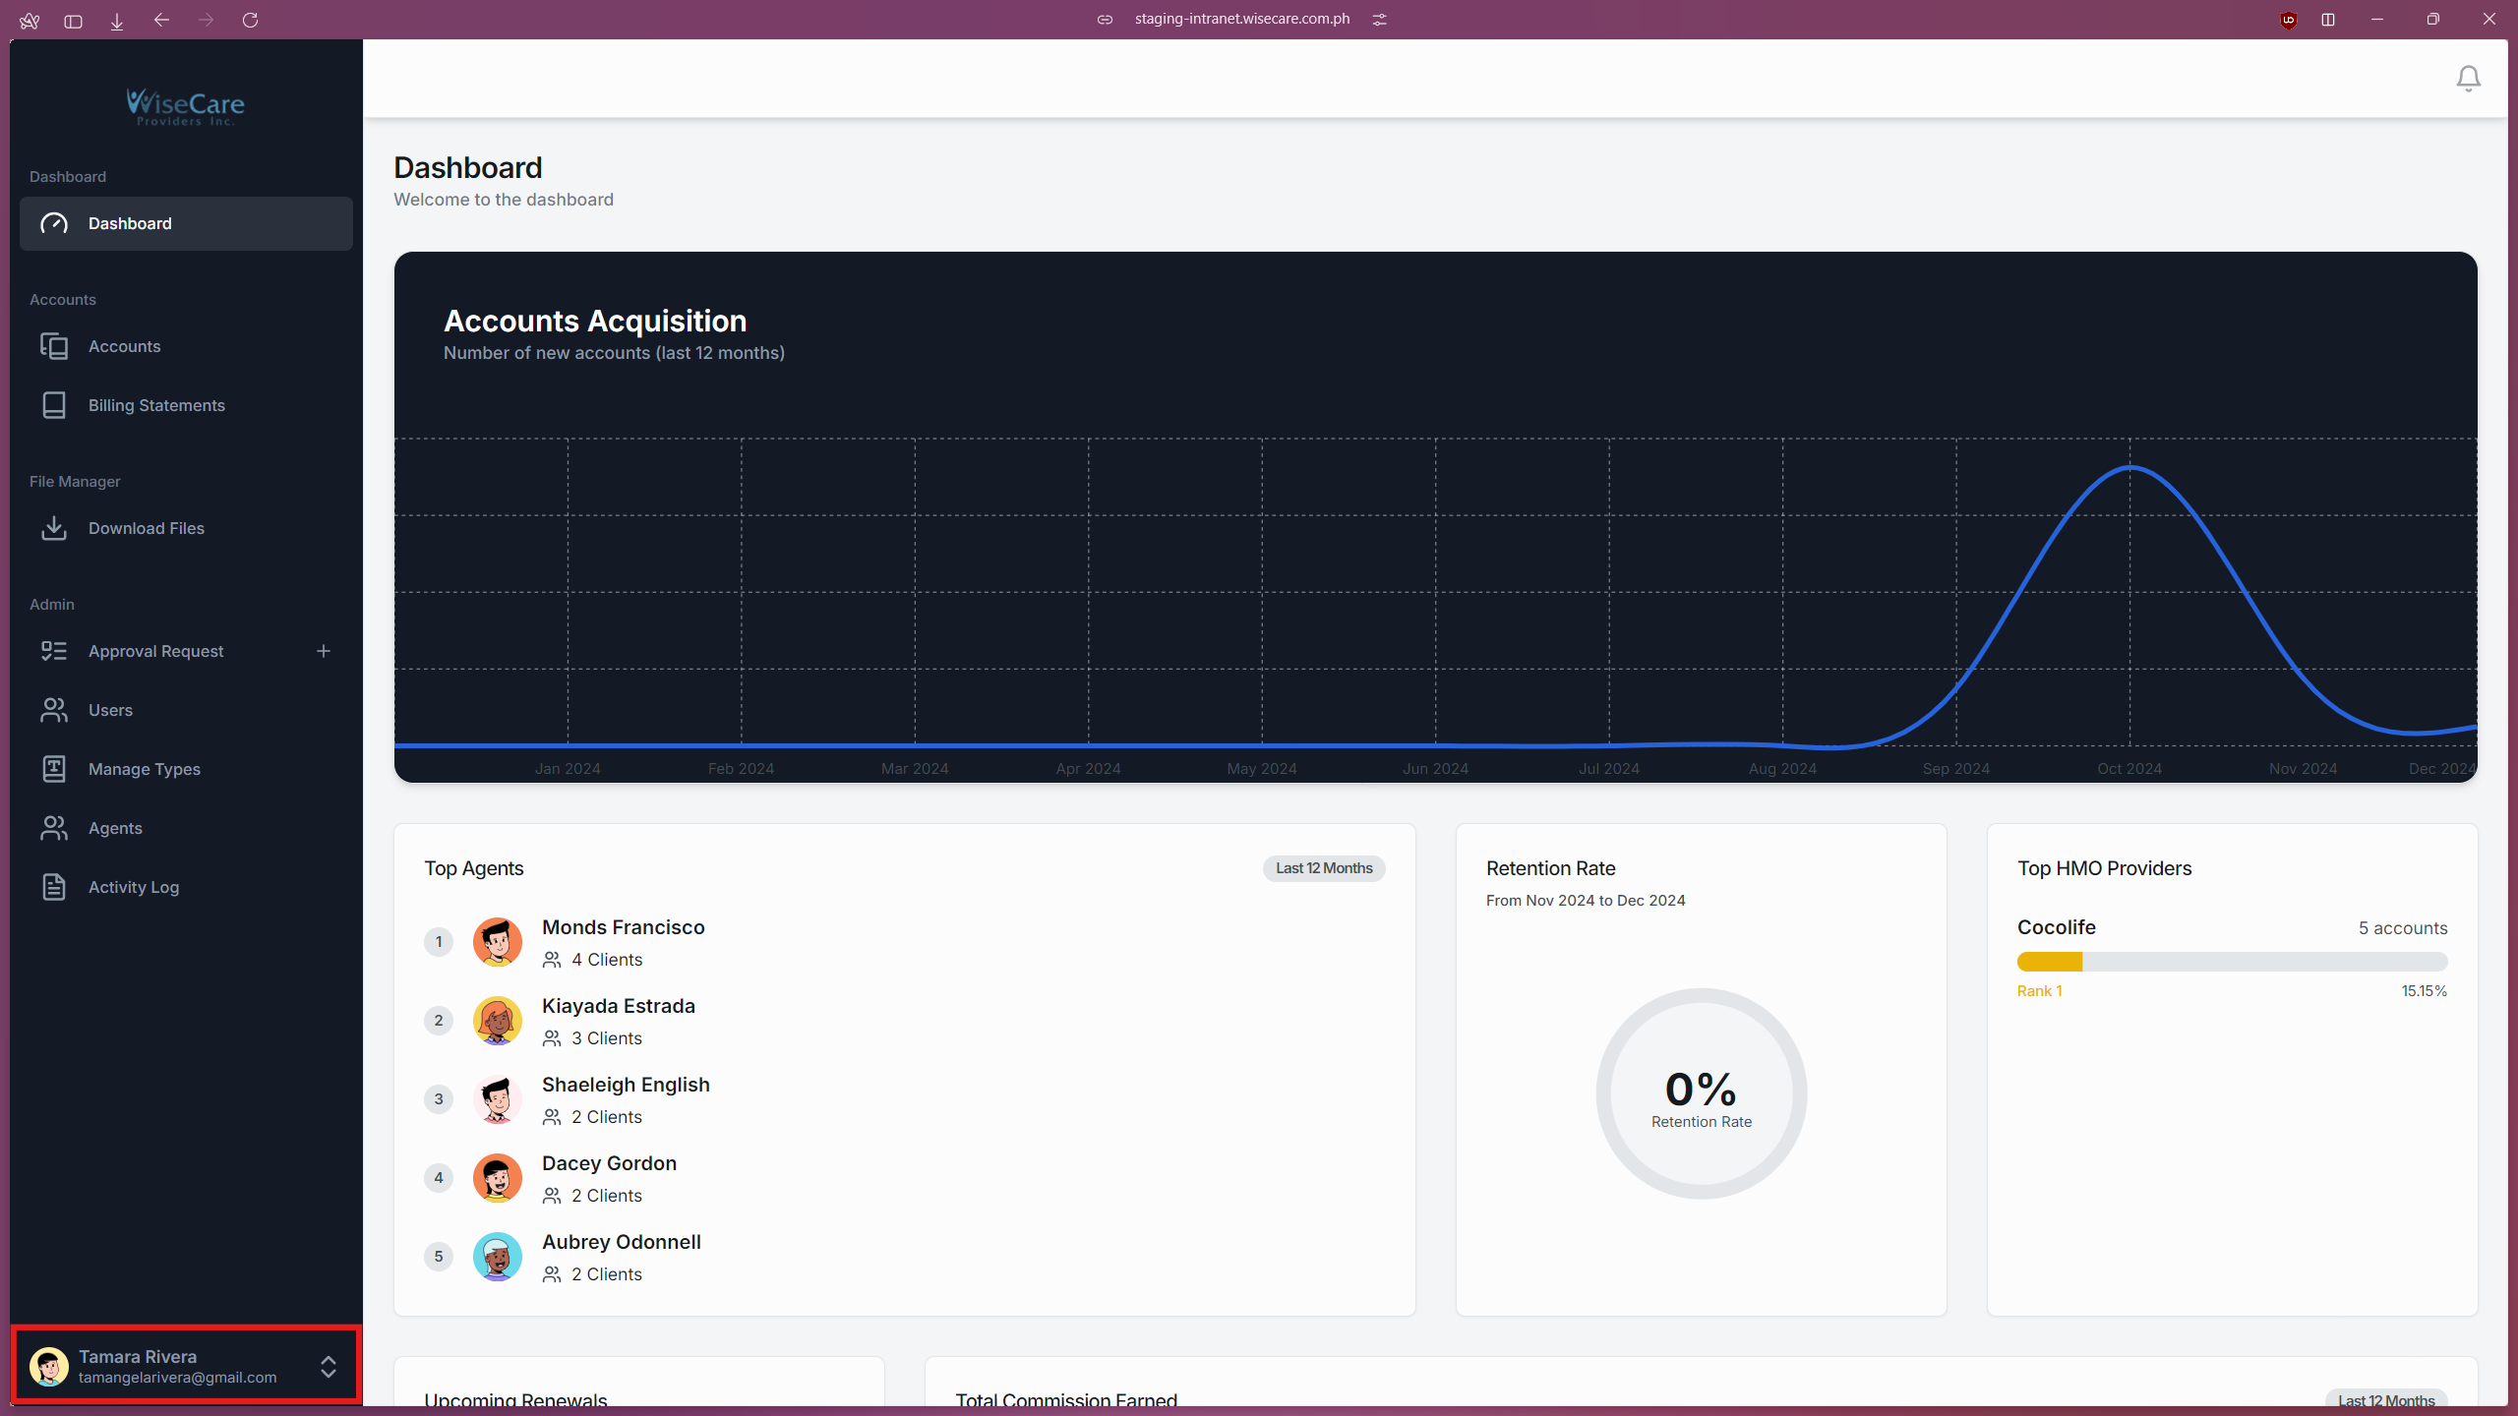Click the notification bell icon
Viewport: 2518px width, 1416px height.
tap(2468, 79)
